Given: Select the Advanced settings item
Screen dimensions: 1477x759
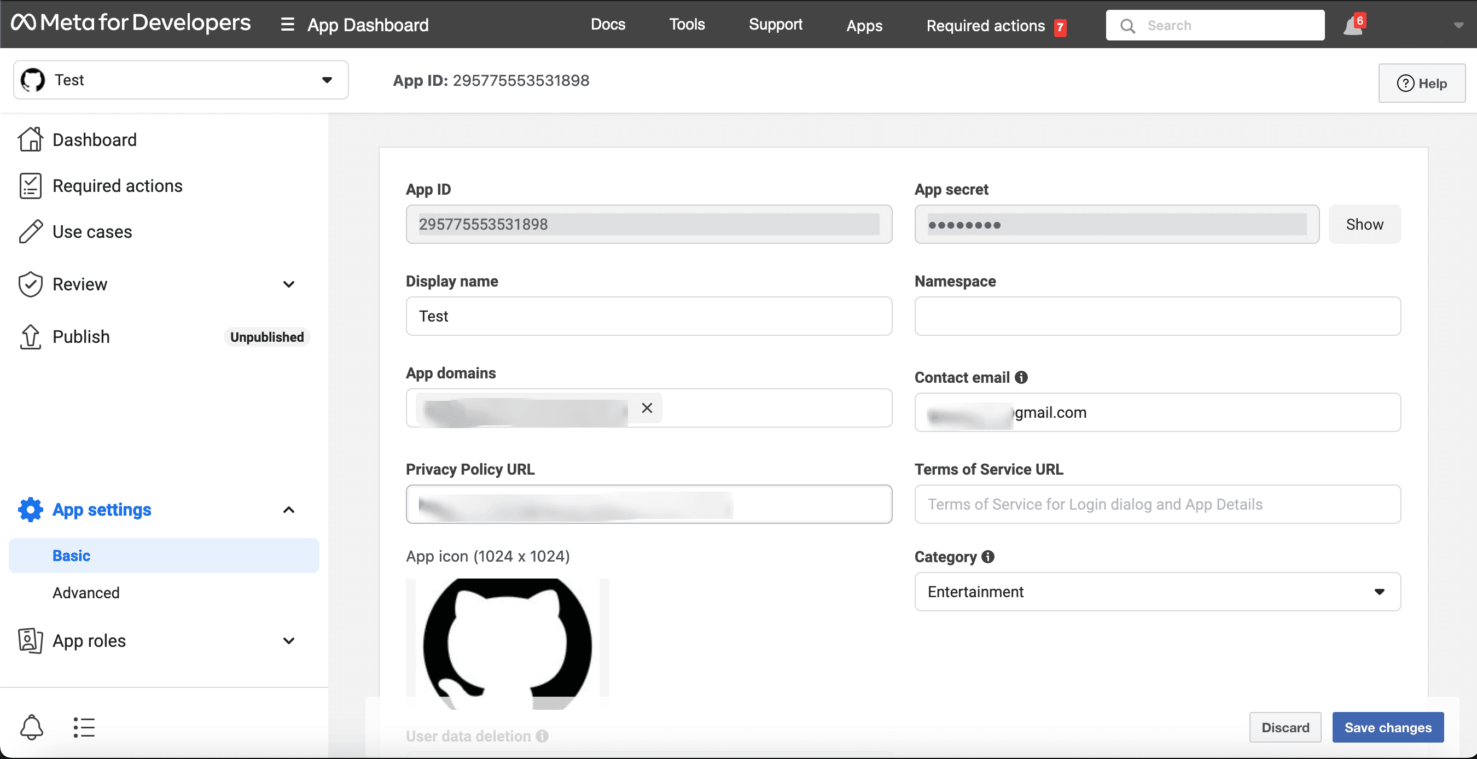Looking at the screenshot, I should click(86, 593).
